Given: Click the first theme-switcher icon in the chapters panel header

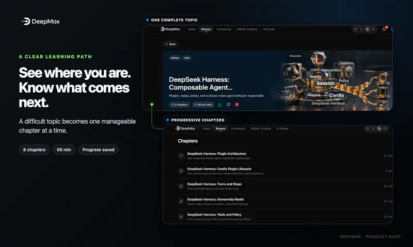Looking at the screenshot, I should [x=368, y=128].
